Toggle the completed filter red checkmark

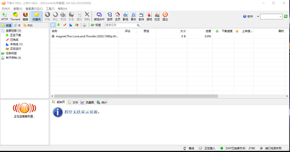click(65, 25)
